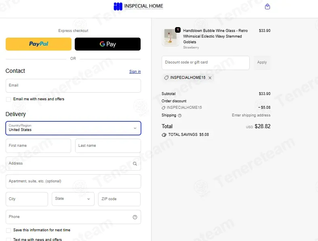
Task: Pay with PayPal express checkout
Action: [x=38, y=44]
